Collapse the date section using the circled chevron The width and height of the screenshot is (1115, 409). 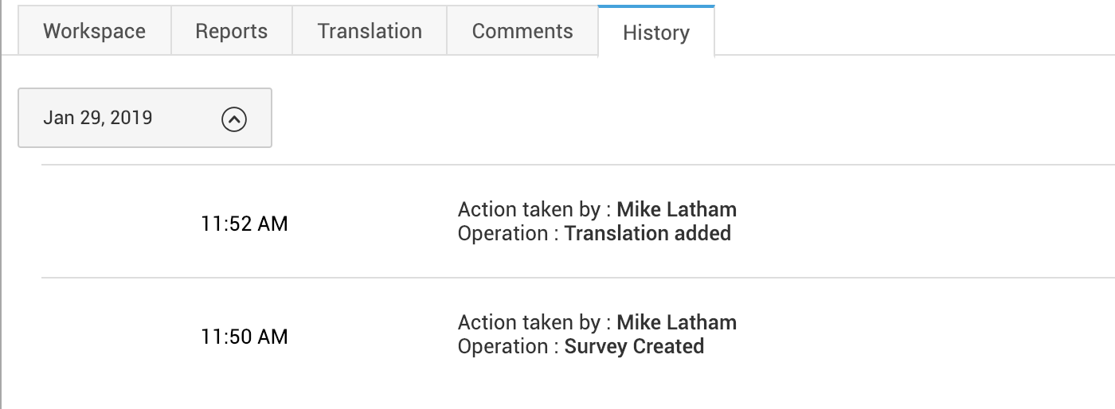tap(233, 119)
